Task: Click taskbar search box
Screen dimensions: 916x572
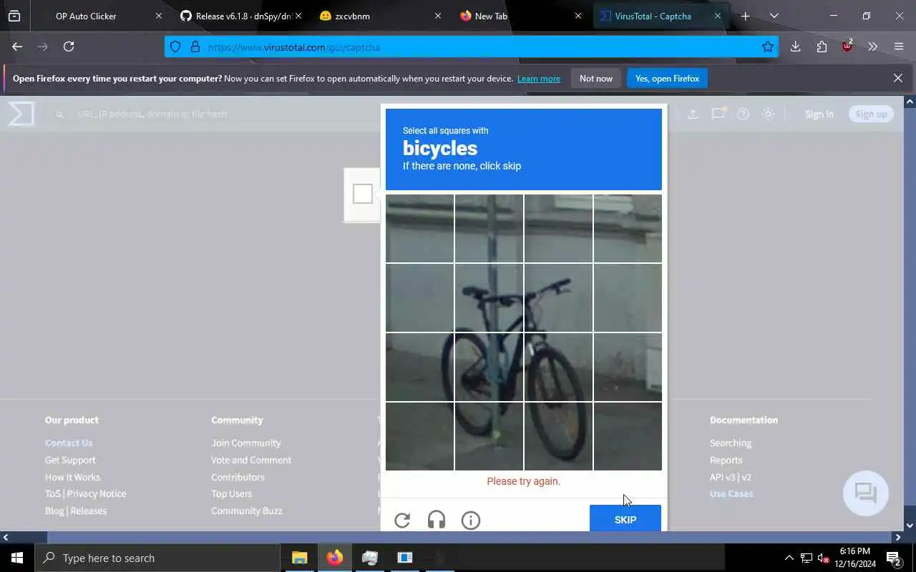Action: coord(157,558)
